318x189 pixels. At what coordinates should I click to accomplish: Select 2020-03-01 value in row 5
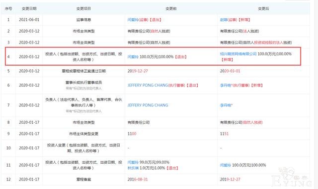coord(230,71)
